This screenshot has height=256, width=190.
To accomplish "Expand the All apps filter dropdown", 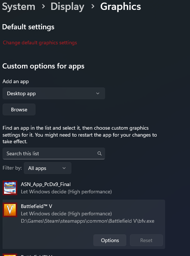I will (48, 168).
